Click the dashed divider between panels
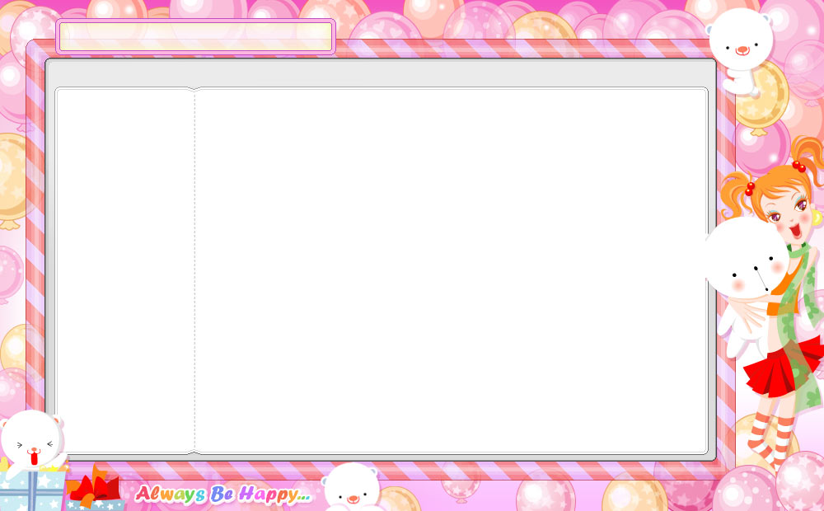This screenshot has height=511, width=824. click(x=195, y=270)
